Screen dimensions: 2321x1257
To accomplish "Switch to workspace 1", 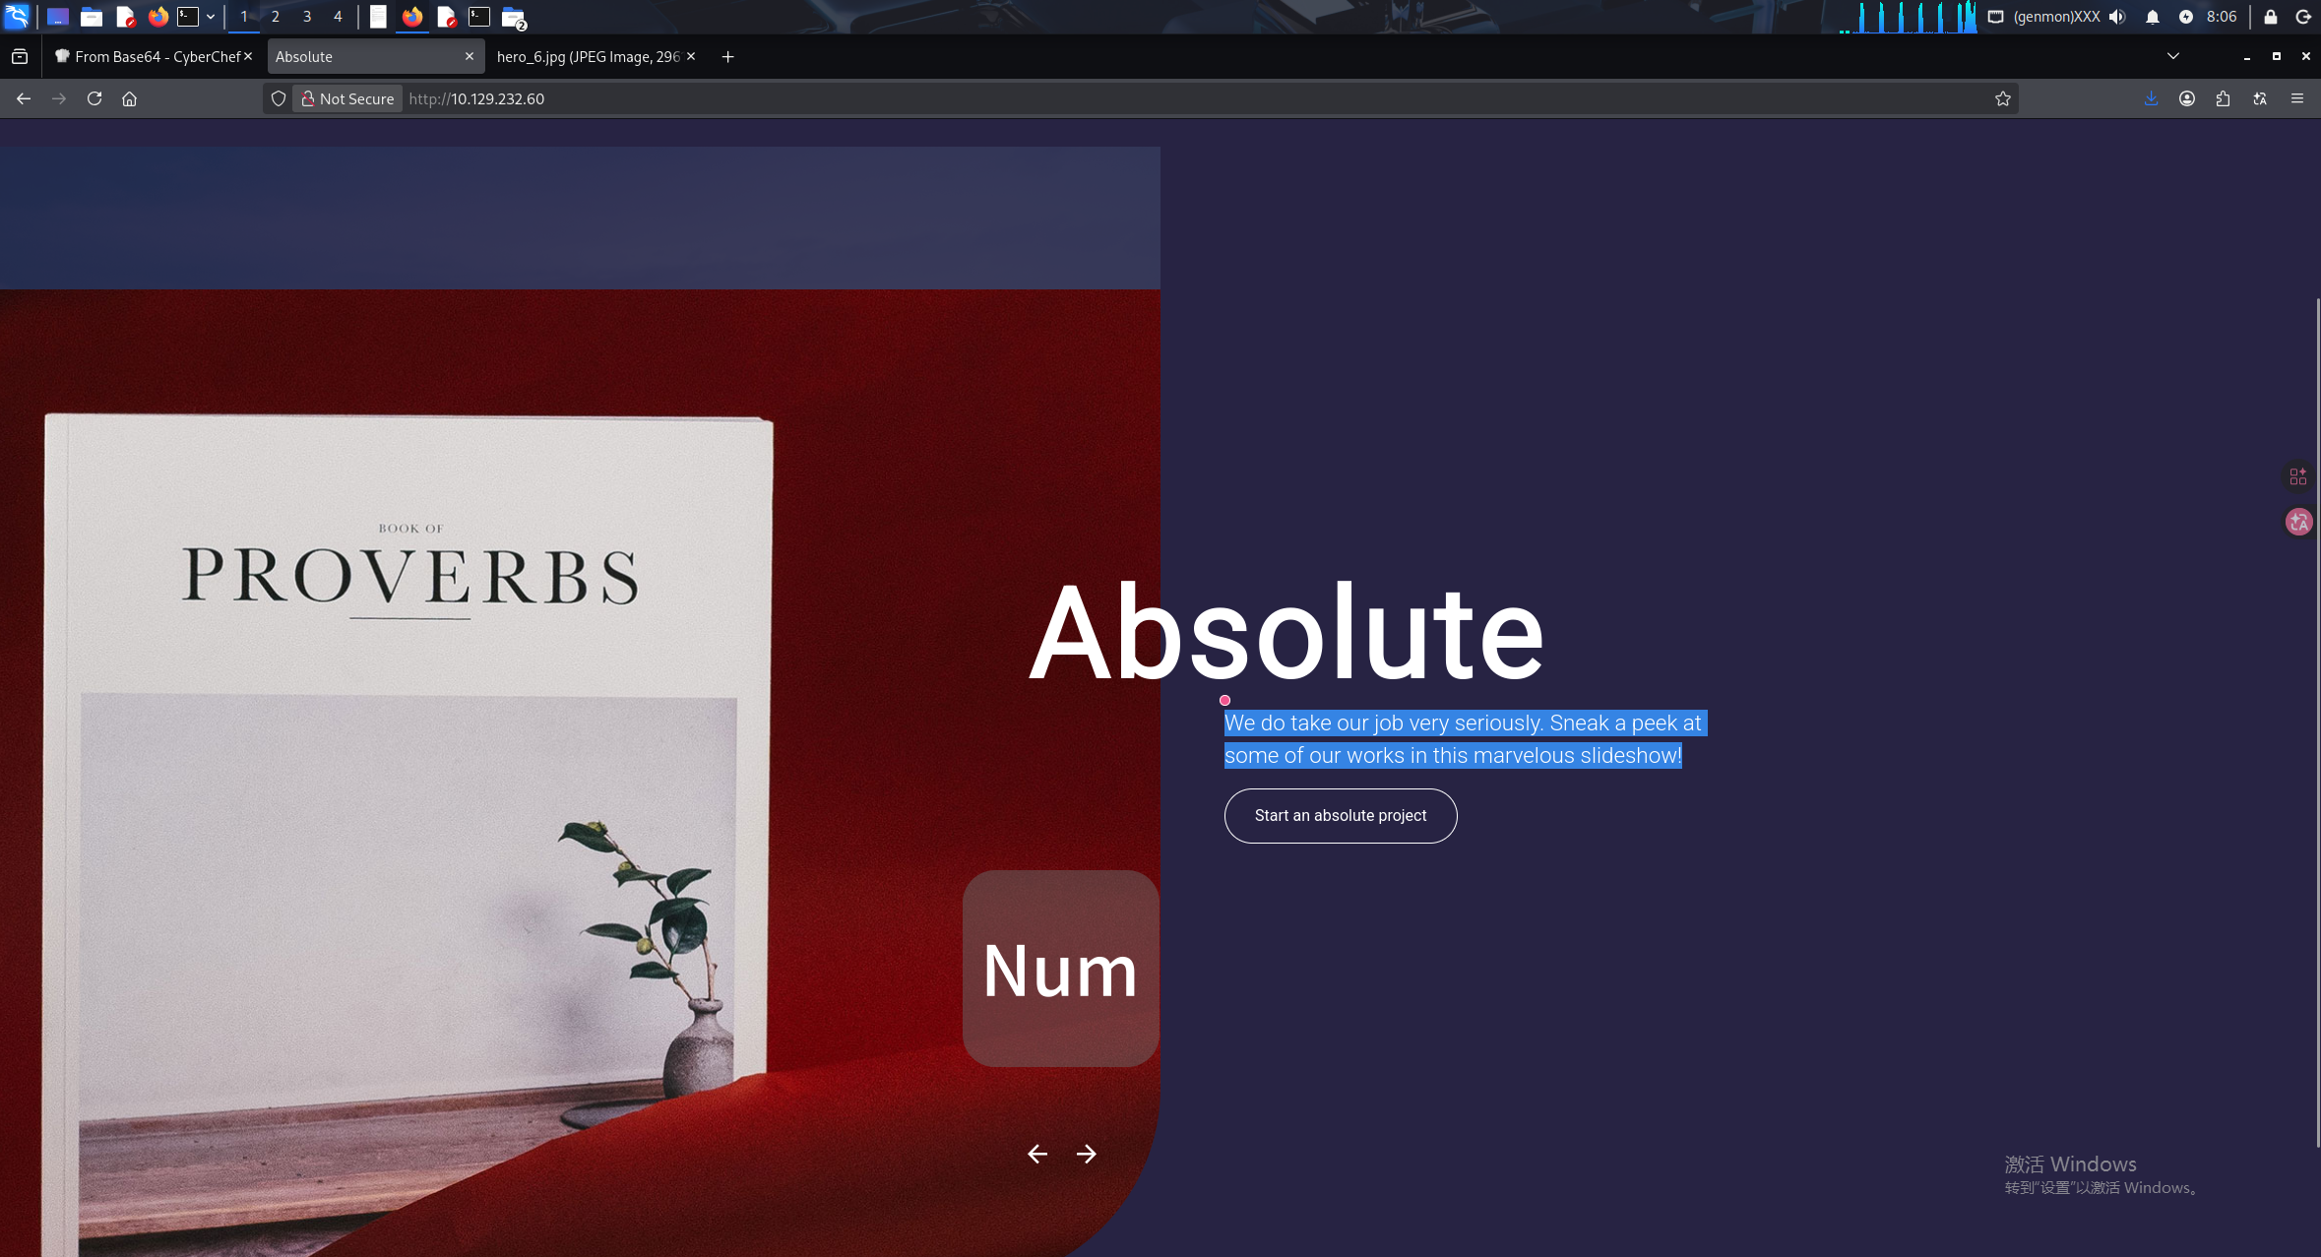I will [244, 17].
